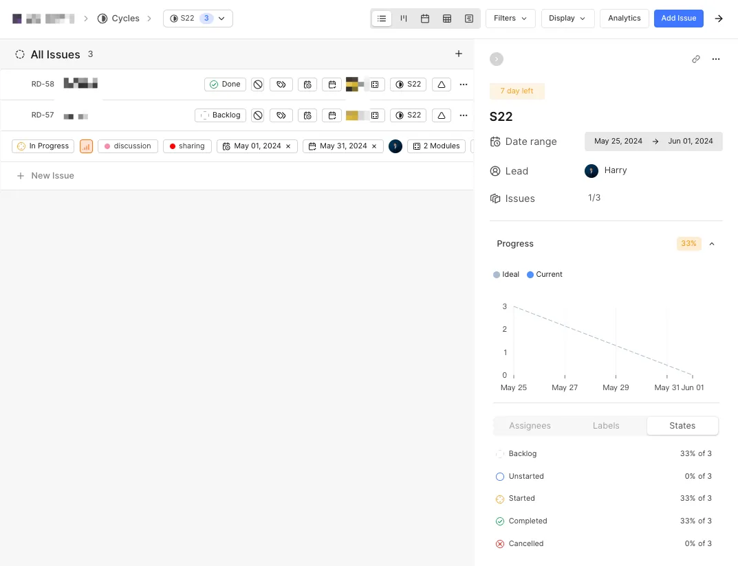
Task: Open the Analytics button
Action: (x=624, y=19)
